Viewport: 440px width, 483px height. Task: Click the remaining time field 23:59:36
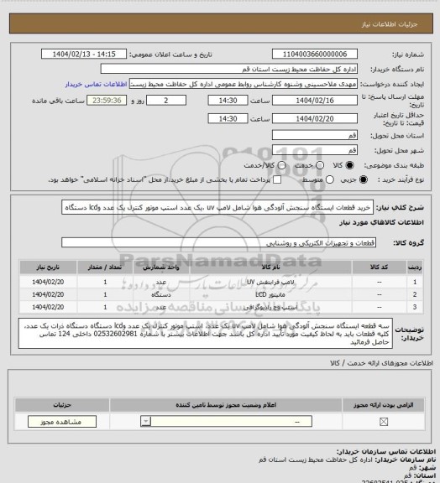[107, 101]
